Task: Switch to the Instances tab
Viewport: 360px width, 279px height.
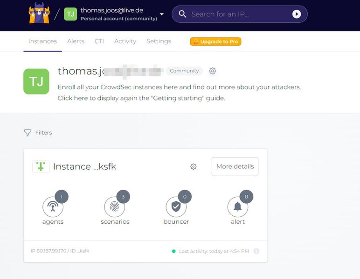Action: pos(42,41)
